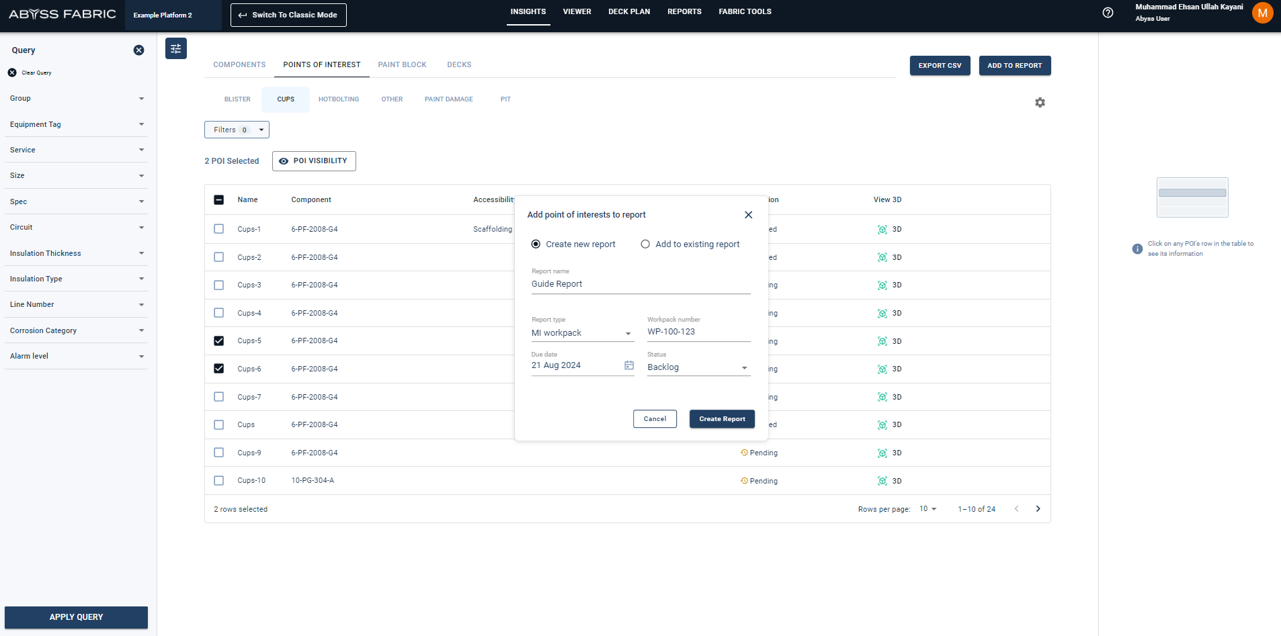Select Add to existing report option
This screenshot has height=636, width=1281.
[645, 244]
